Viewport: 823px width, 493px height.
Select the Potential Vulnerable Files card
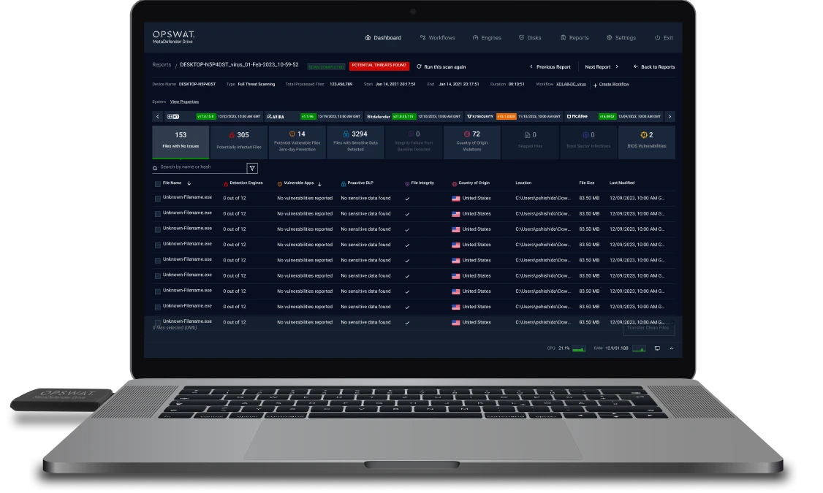(x=297, y=142)
